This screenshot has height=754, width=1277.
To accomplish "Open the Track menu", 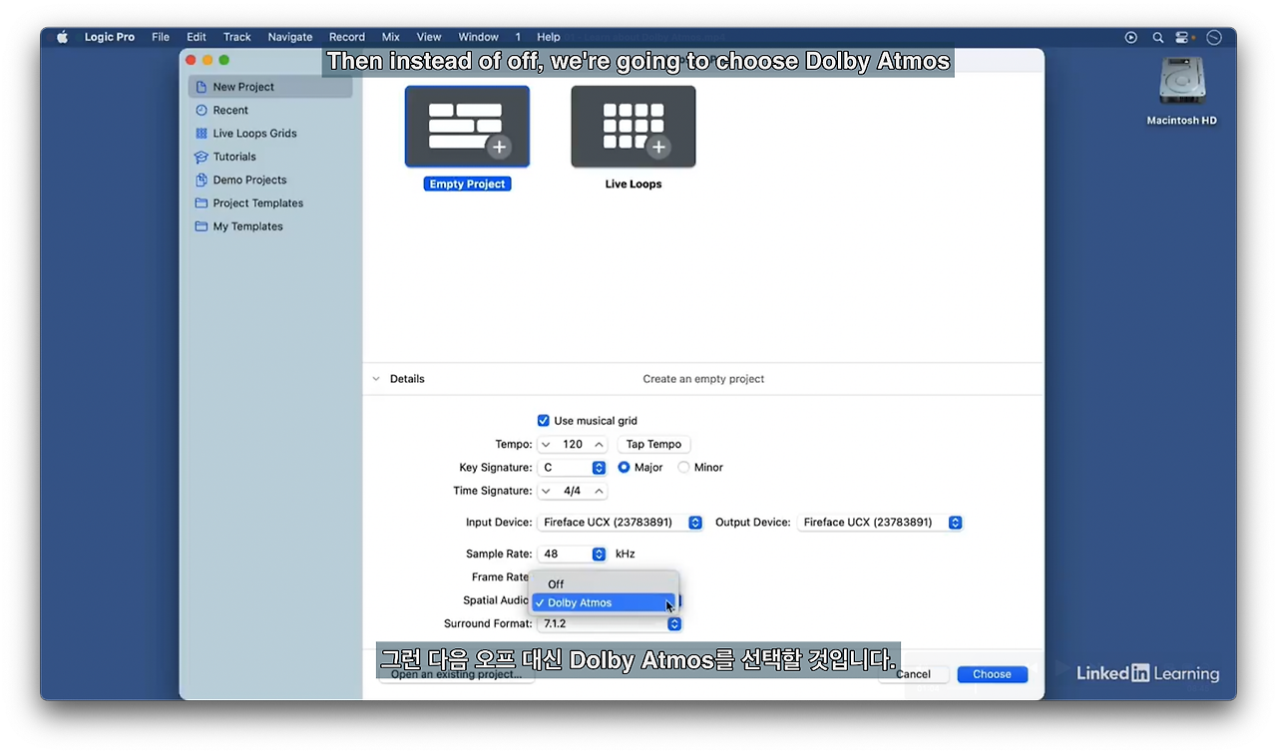I will pyautogui.click(x=237, y=37).
